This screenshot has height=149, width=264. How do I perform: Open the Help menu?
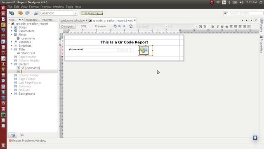tap(78, 7)
